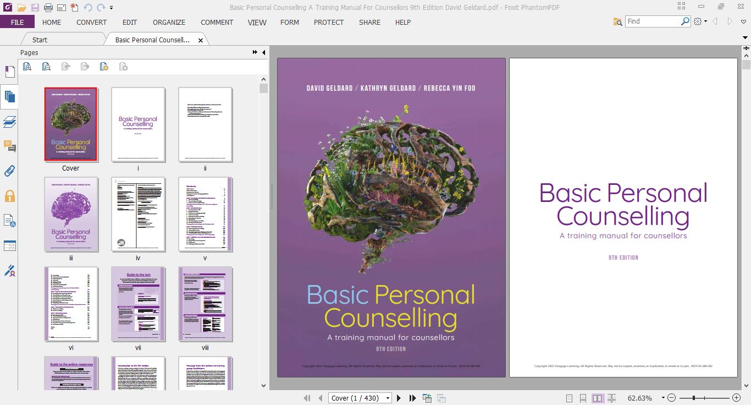The image size is (751, 405).
Task: Open the Attachments paperclip panel
Action: click(x=9, y=171)
